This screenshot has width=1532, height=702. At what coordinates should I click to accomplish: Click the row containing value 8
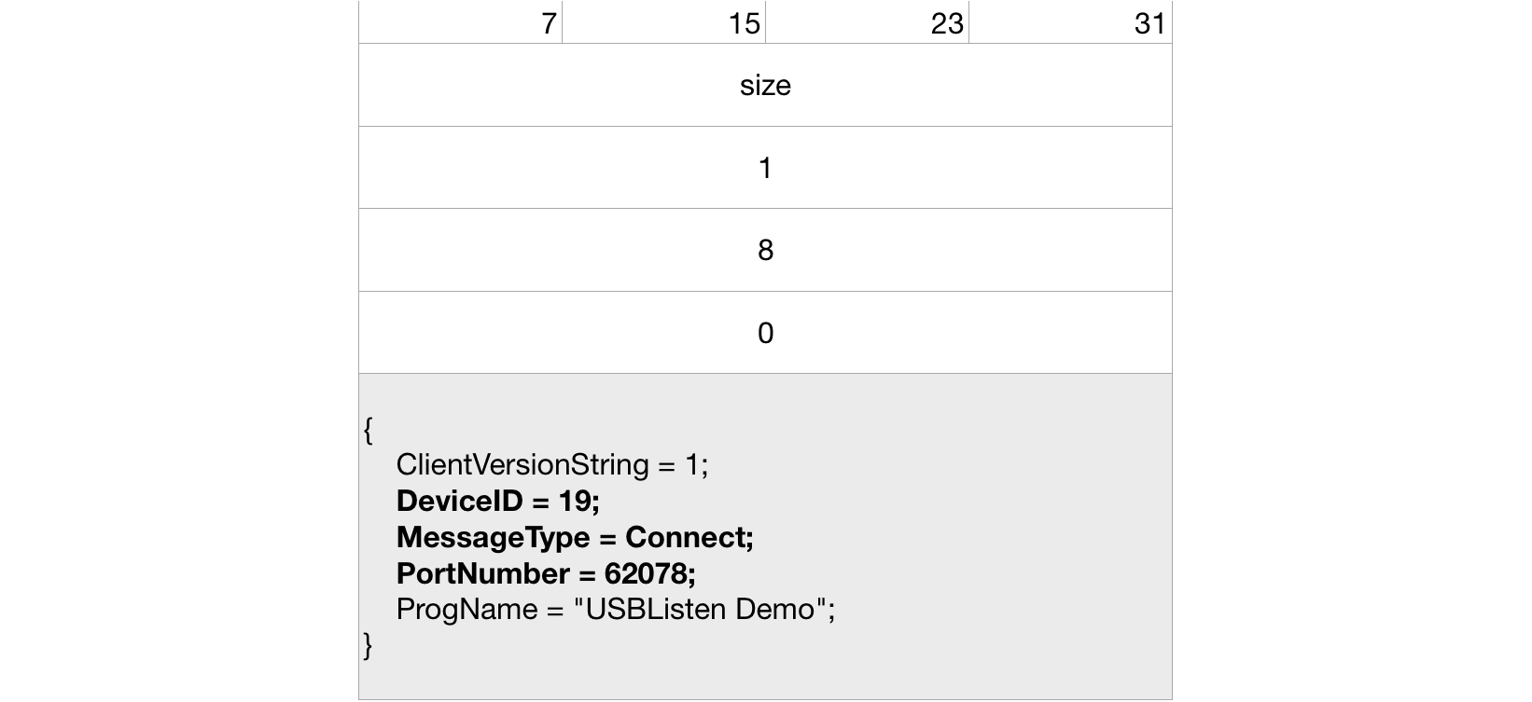pos(765,251)
